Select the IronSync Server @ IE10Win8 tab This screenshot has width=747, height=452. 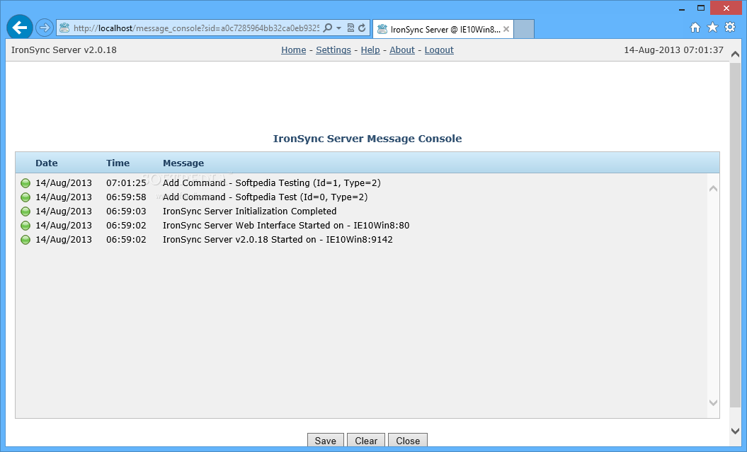click(443, 29)
